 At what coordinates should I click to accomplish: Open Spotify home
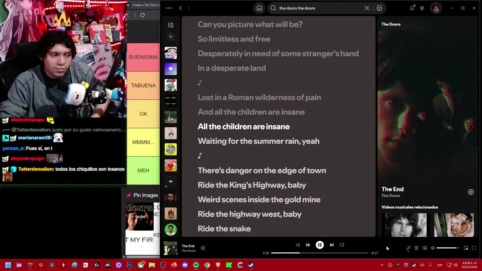pyautogui.click(x=259, y=8)
